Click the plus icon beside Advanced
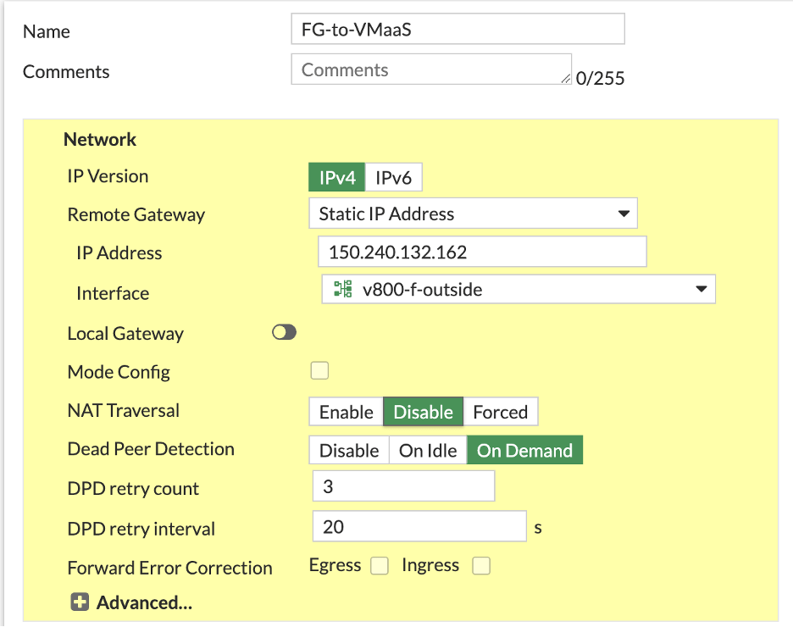The height and width of the screenshot is (627, 793). (x=80, y=602)
